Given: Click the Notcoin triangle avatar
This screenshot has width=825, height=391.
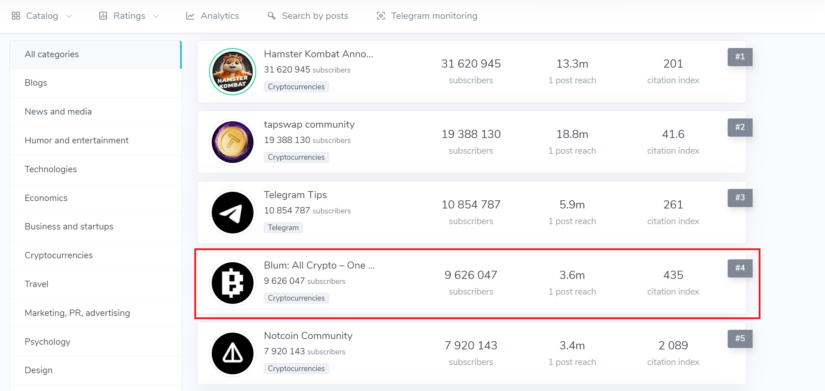Looking at the screenshot, I should coord(232,353).
